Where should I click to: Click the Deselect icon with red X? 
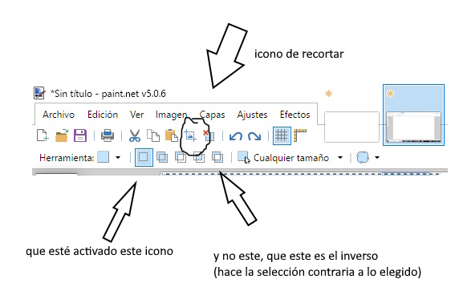pyautogui.click(x=209, y=135)
